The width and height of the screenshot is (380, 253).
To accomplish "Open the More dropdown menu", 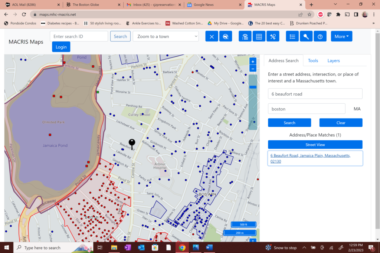I will 341,36.
